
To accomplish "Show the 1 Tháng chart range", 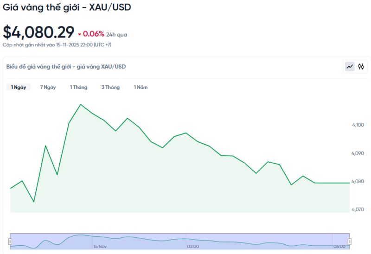I will pyautogui.click(x=78, y=87).
